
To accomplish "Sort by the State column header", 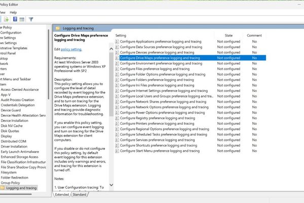I will click(229, 36).
